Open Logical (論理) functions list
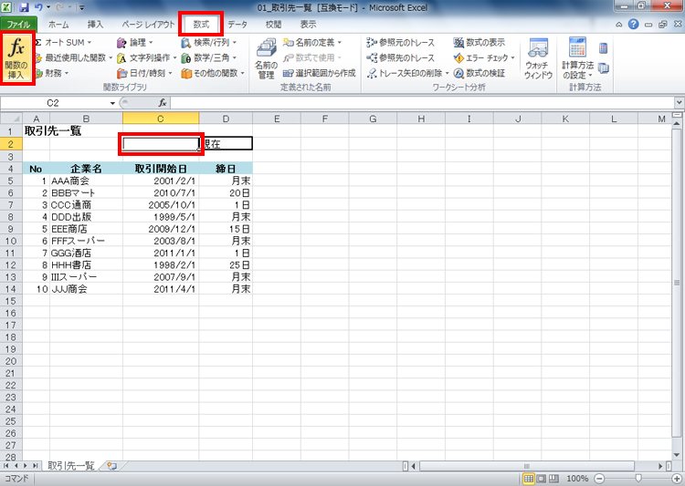Image resolution: width=685 pixels, height=486 pixels. click(135, 42)
